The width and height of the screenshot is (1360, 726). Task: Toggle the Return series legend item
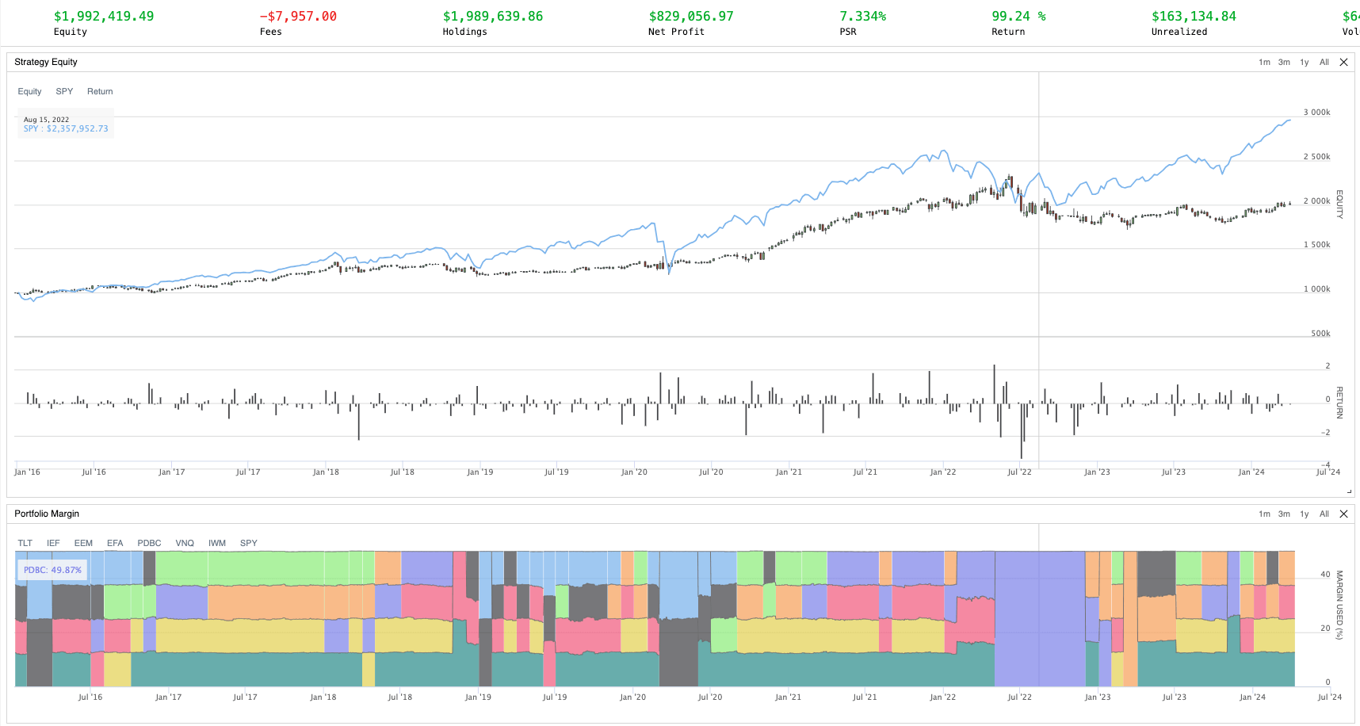(100, 92)
